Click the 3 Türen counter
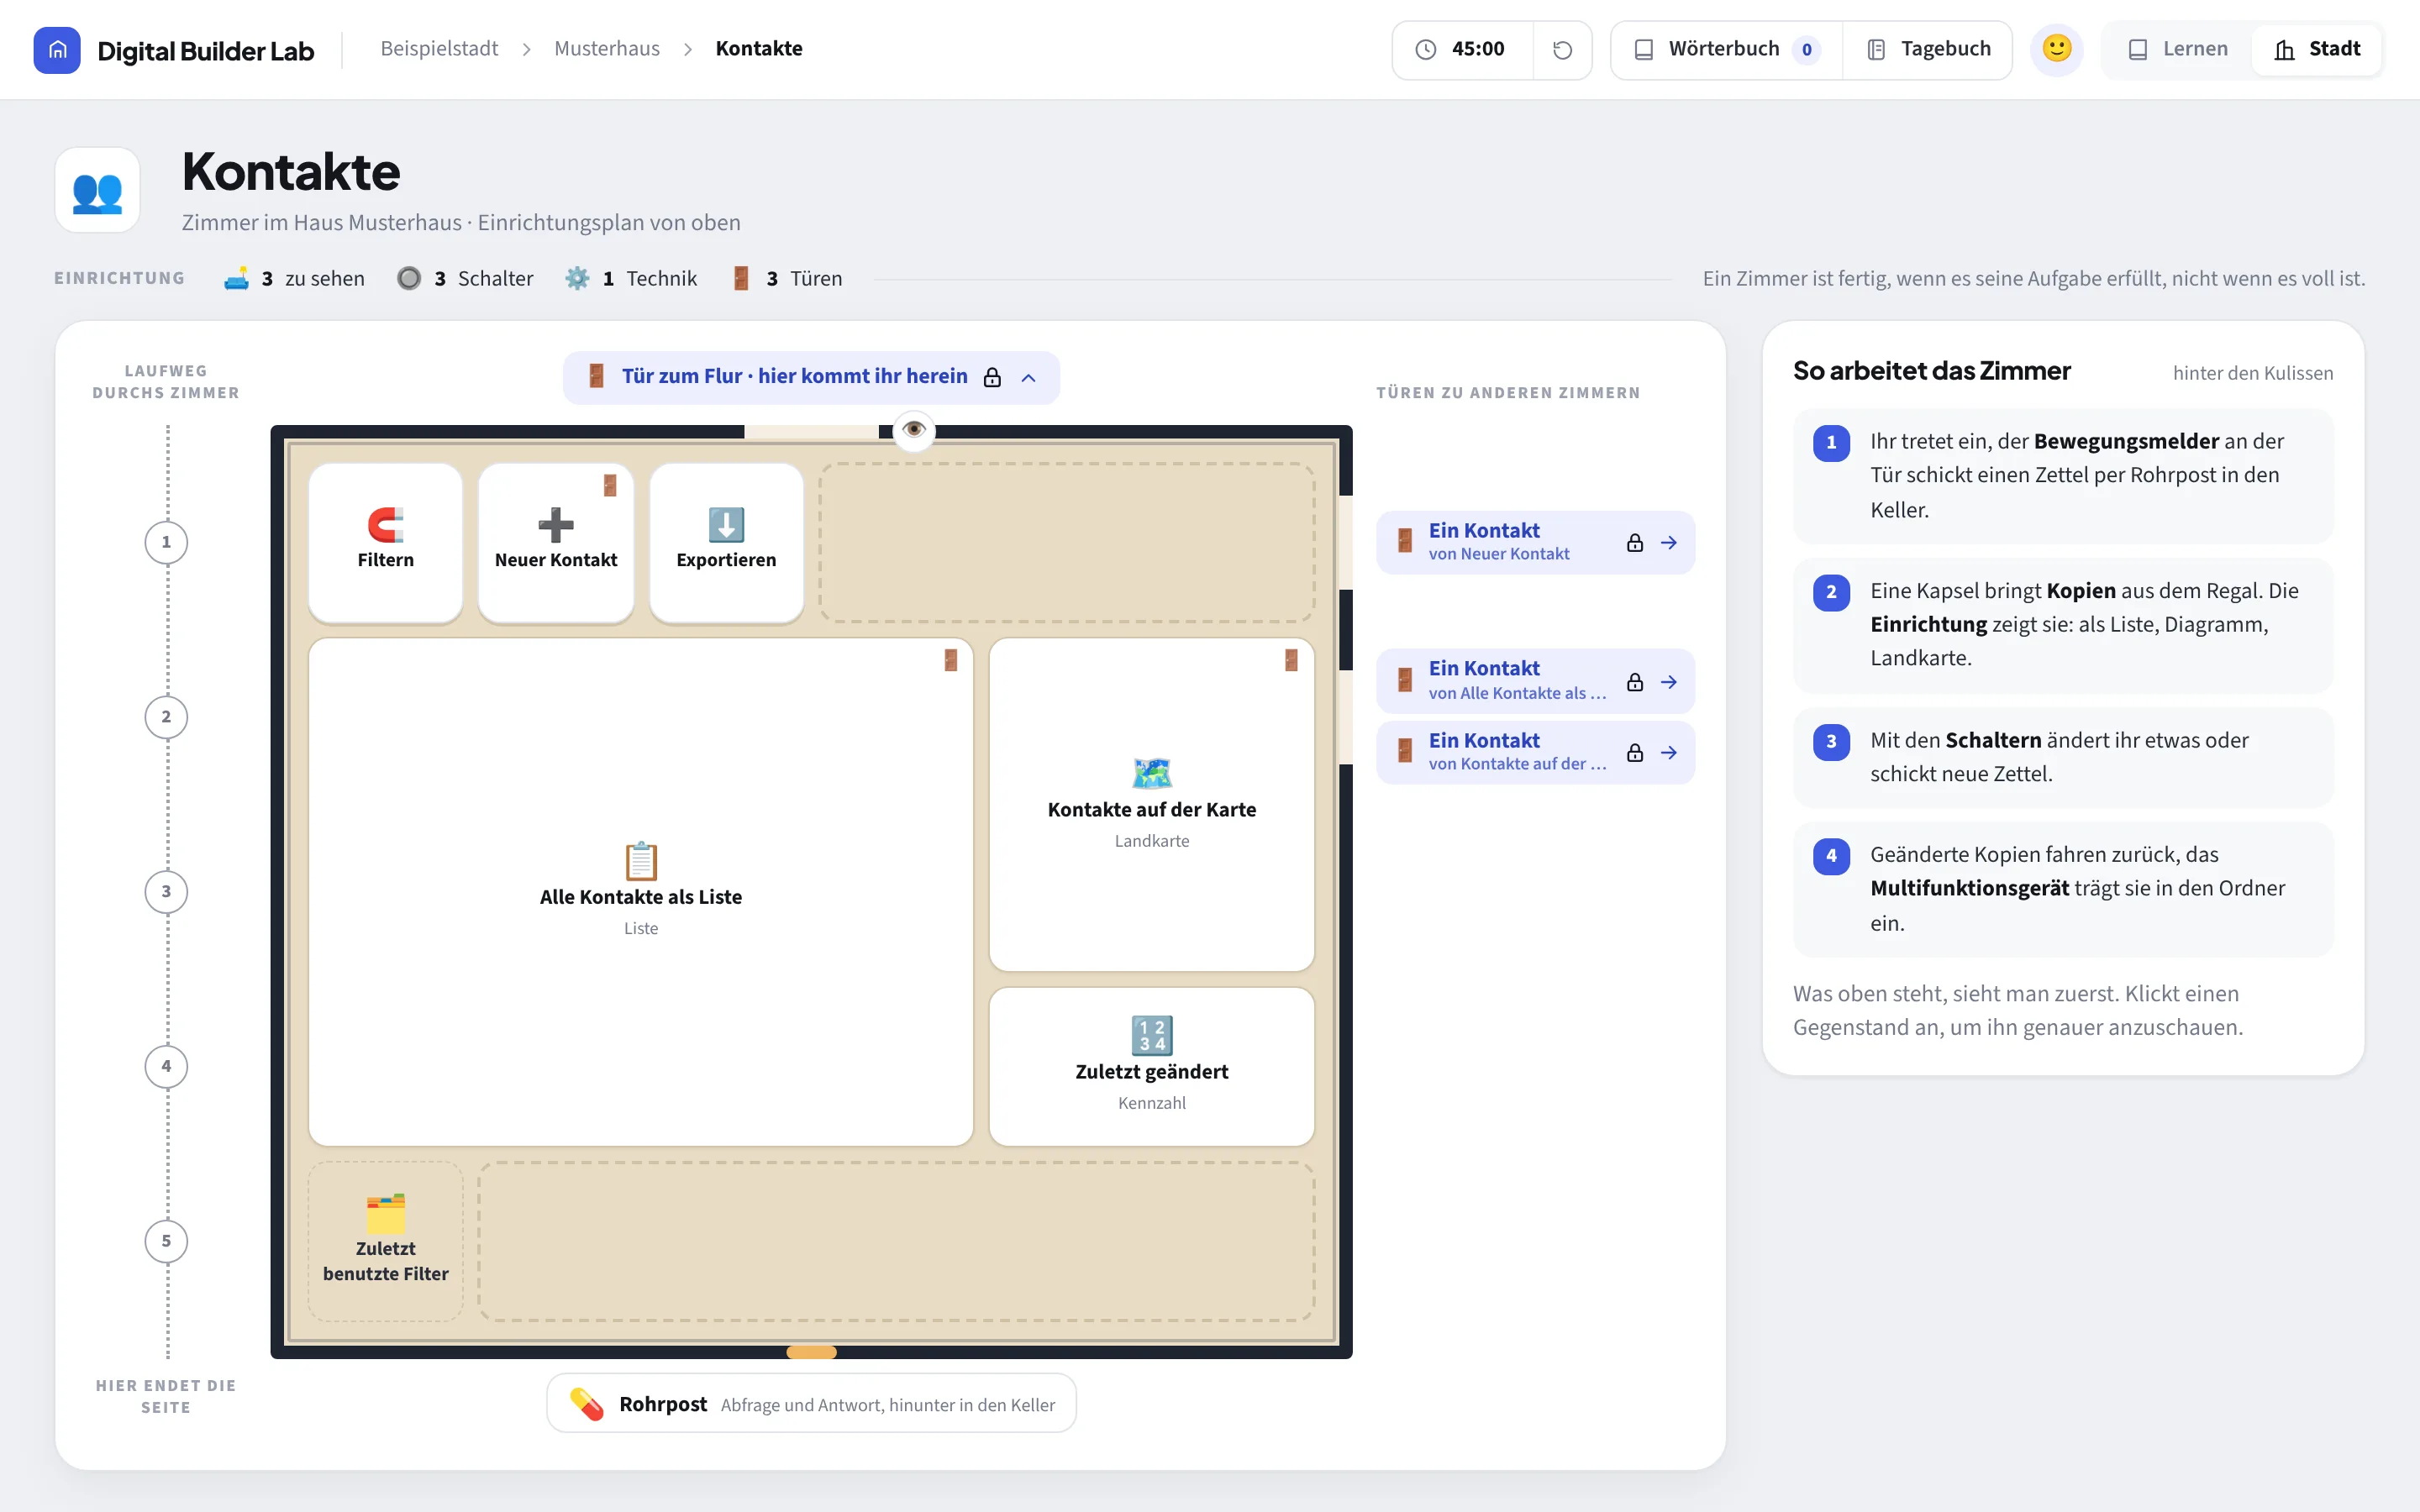Viewport: 2420px width, 1512px height. 787,279
